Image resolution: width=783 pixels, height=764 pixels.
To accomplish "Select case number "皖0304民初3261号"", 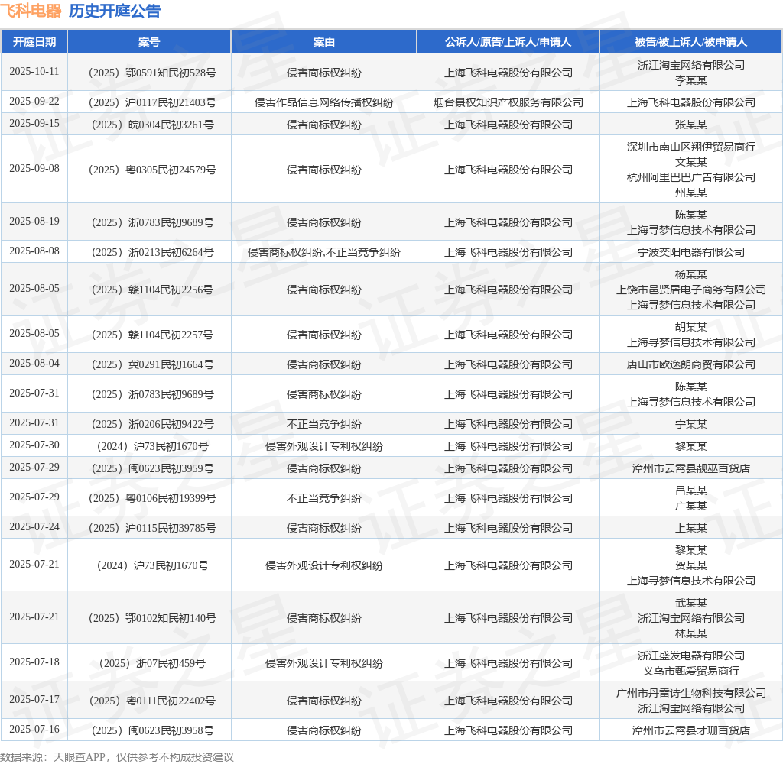I will [152, 125].
